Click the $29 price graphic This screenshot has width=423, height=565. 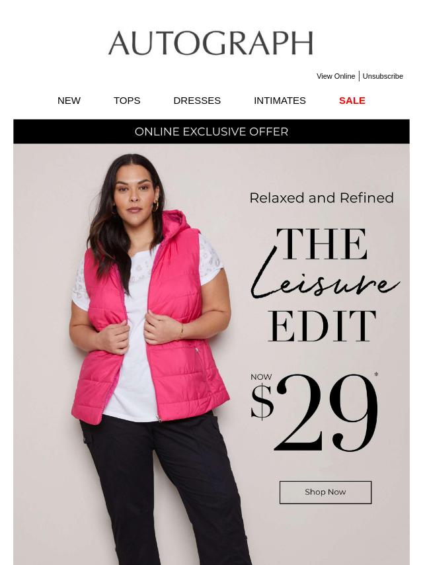tap(315, 413)
